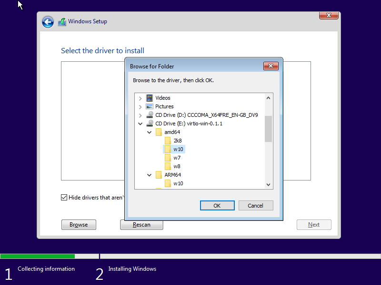Click the 2k8 folder icon
381x285 pixels.
click(x=168, y=141)
